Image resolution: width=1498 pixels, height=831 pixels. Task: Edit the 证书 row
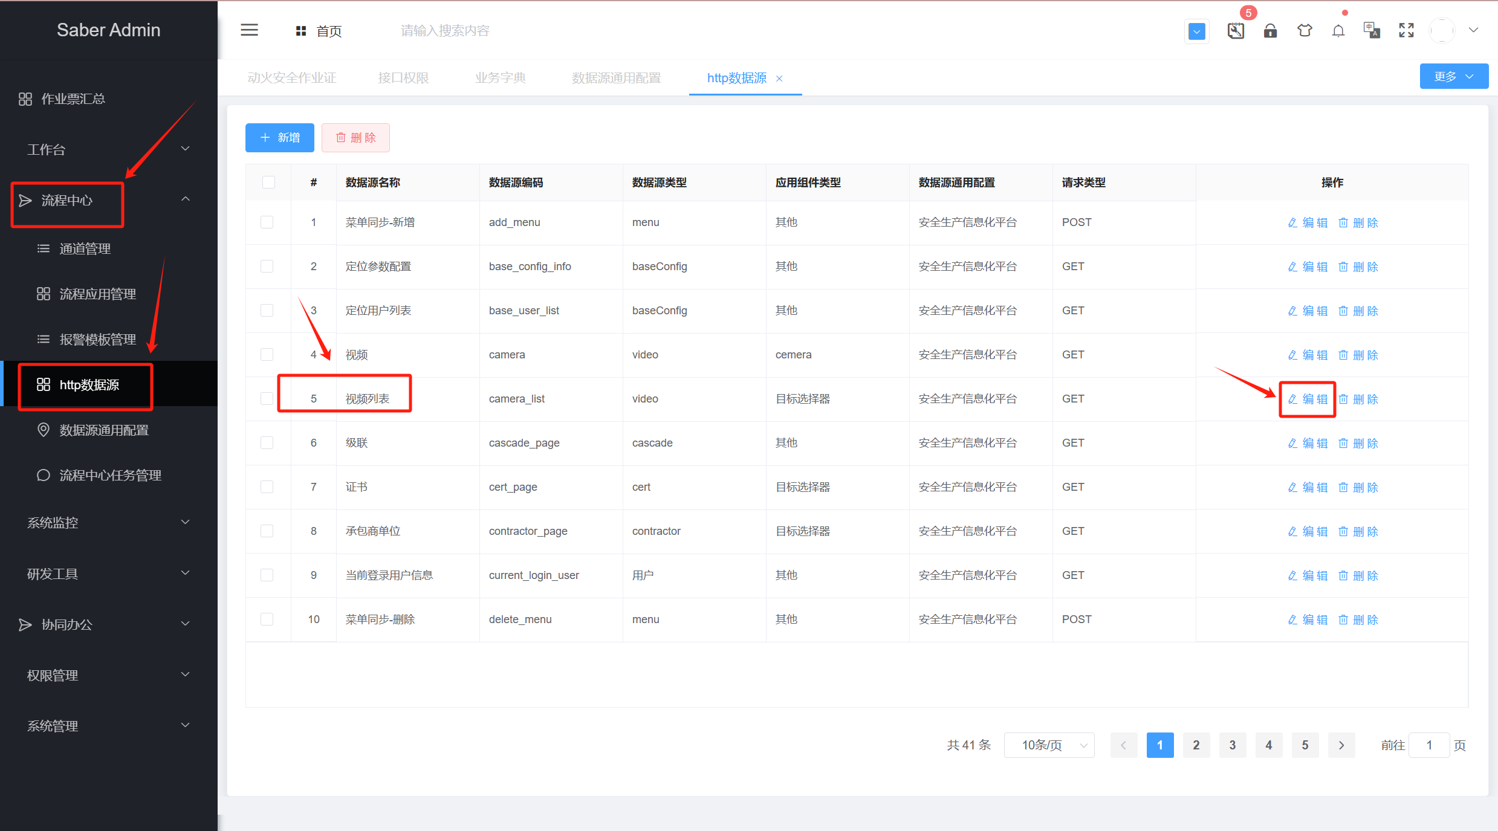click(1308, 487)
